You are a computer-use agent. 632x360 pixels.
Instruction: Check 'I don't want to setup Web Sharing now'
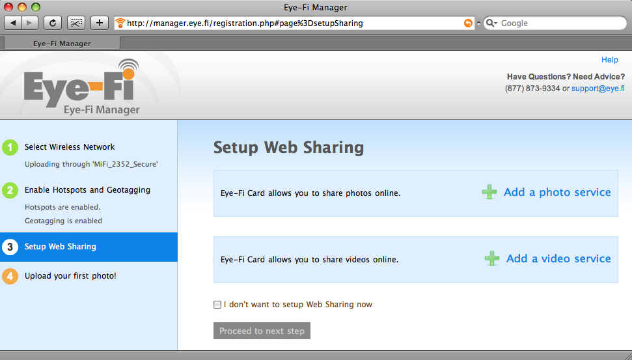tap(217, 305)
